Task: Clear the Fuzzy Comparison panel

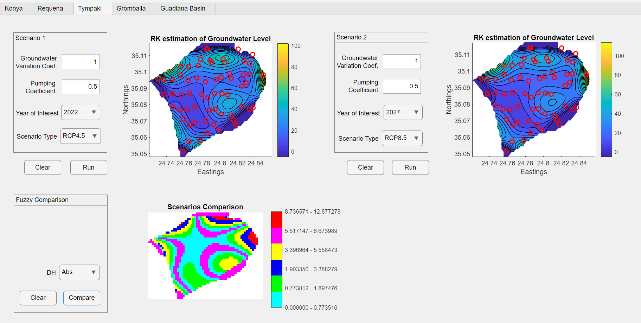Action: pyautogui.click(x=38, y=298)
